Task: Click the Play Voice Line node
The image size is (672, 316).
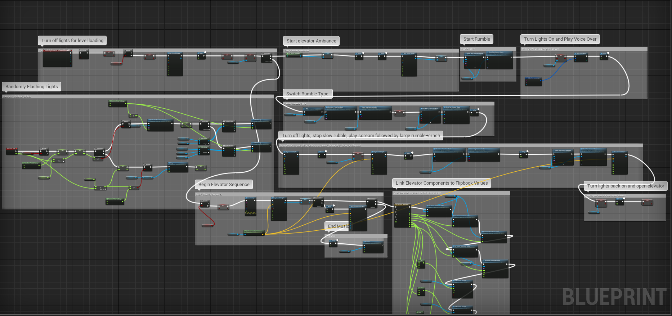Action: (x=580, y=57)
